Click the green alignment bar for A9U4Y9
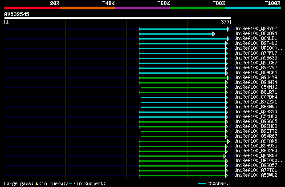 [184, 78]
